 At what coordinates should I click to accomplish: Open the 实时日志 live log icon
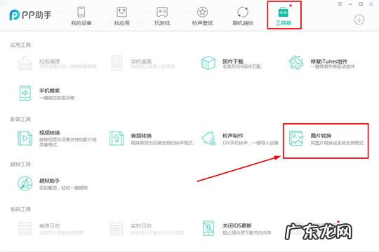pyautogui.click(x=117, y=228)
